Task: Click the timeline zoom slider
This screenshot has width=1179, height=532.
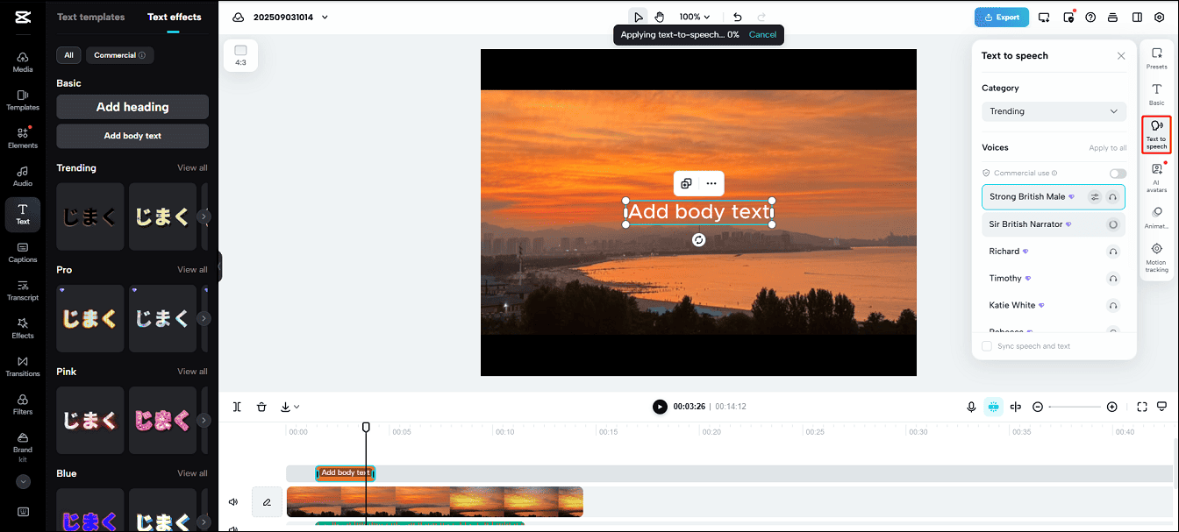Action: pos(1075,407)
